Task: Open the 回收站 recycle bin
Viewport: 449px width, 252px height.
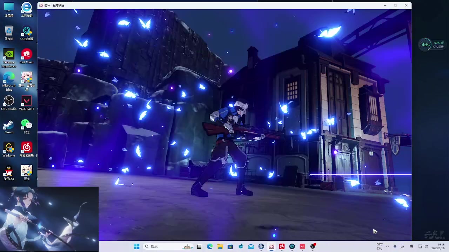Action: [9, 33]
